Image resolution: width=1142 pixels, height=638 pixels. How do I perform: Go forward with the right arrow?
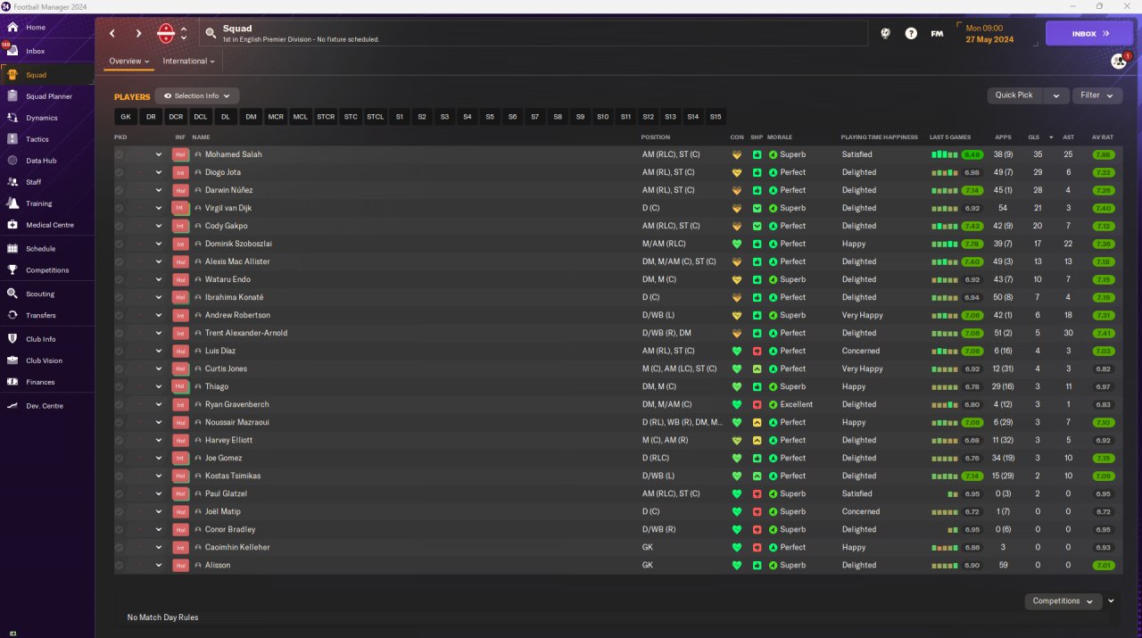tap(138, 34)
